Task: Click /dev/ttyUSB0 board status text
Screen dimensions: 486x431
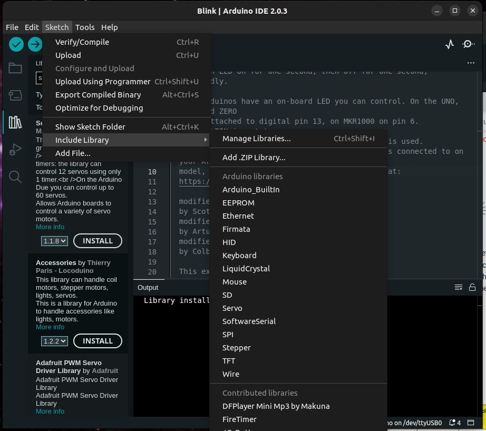Action: pyautogui.click(x=415, y=423)
